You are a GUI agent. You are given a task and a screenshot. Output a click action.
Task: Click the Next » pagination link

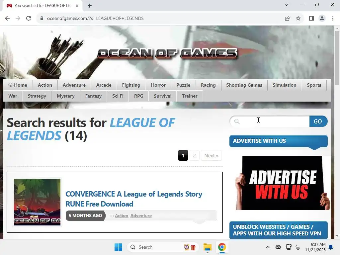212,155
